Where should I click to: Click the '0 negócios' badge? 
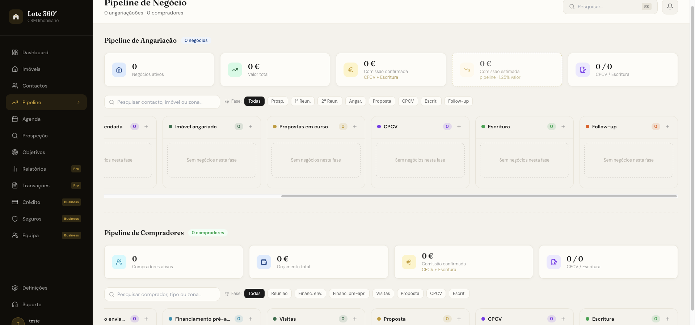(196, 40)
